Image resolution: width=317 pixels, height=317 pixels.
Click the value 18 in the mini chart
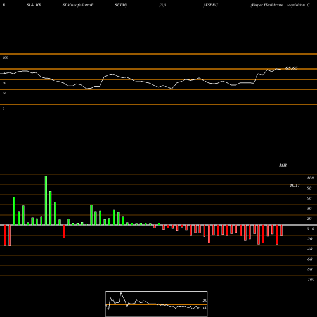pos(204,308)
